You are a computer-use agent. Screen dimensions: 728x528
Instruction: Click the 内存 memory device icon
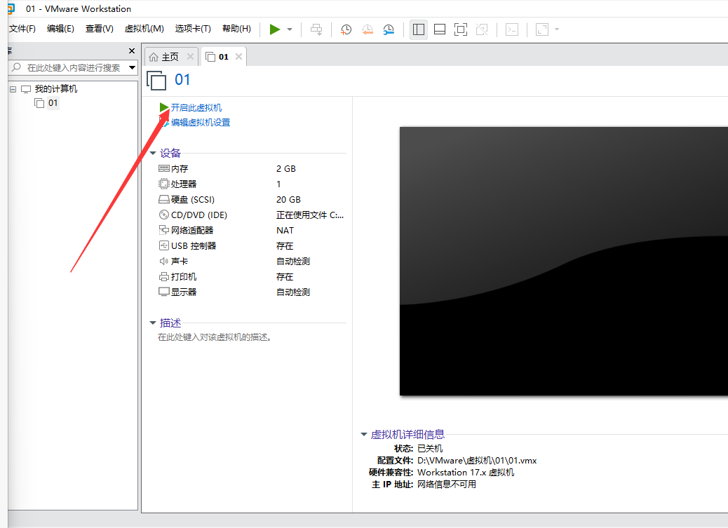click(164, 168)
